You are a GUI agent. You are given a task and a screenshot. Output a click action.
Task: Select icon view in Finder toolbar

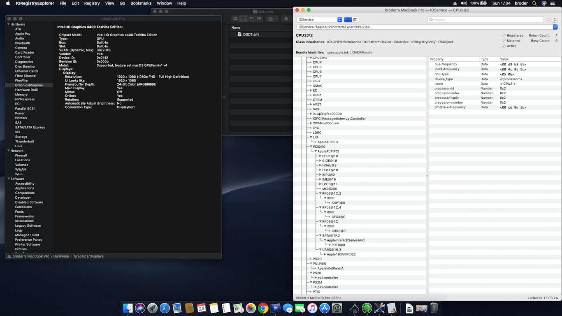[235, 19]
